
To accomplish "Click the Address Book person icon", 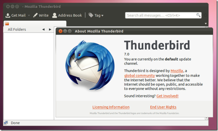I will click(x=54, y=15).
